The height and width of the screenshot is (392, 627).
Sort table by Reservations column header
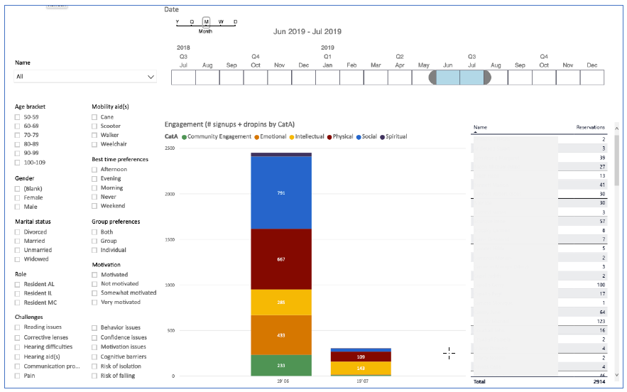(590, 127)
